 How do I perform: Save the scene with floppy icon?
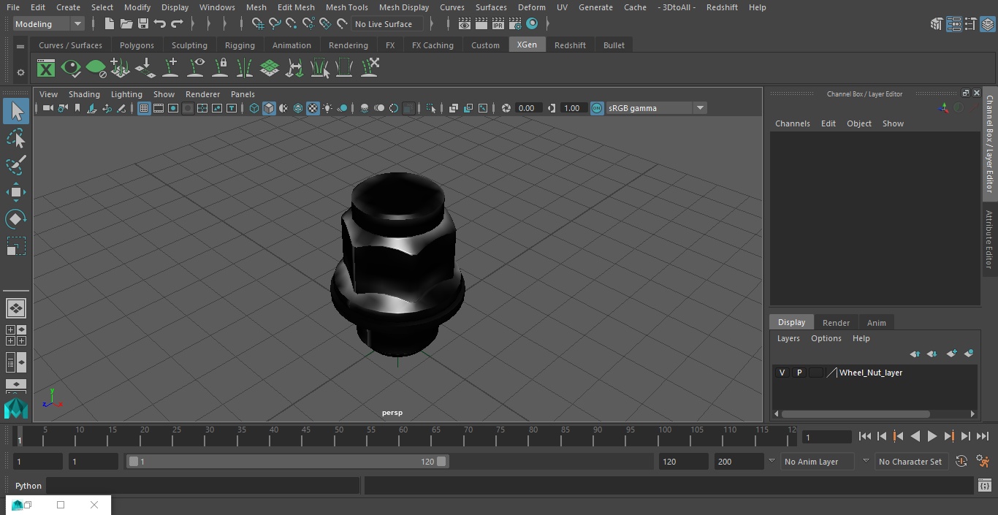(x=143, y=24)
